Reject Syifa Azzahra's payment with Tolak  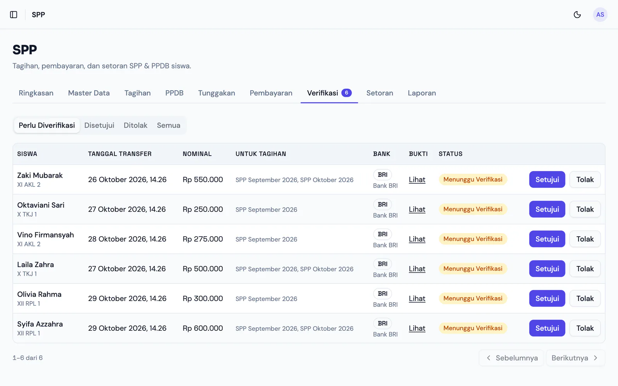(585, 328)
